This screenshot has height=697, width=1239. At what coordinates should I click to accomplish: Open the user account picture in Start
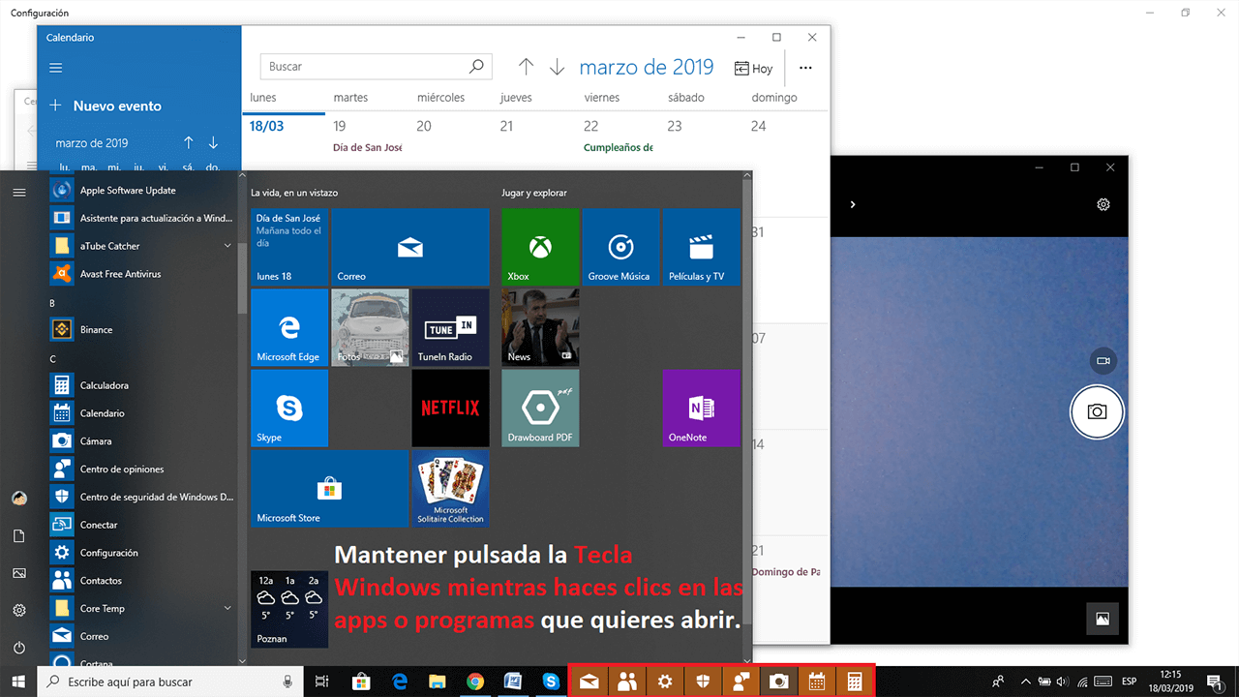(x=18, y=499)
